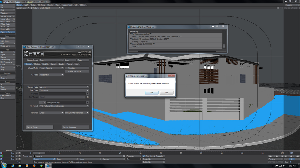Image resolution: width=300 pixels, height=168 pixels.
Task: Jump to the first frame
Action: pos(270,156)
